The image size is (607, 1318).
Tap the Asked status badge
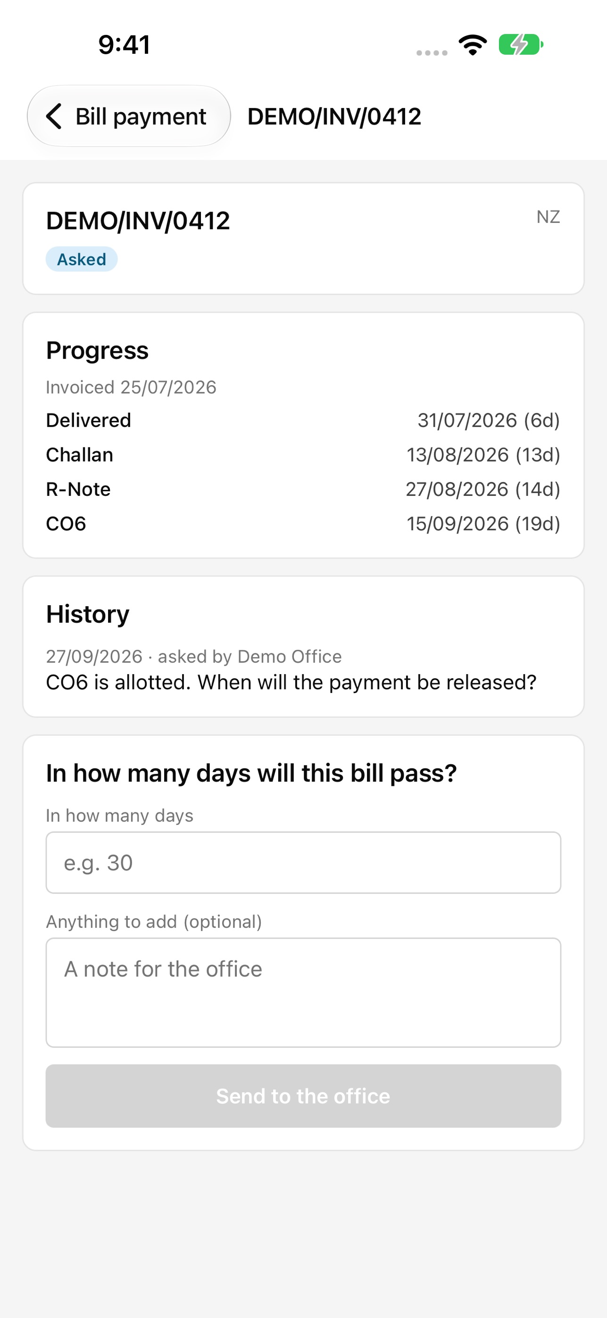(x=82, y=259)
